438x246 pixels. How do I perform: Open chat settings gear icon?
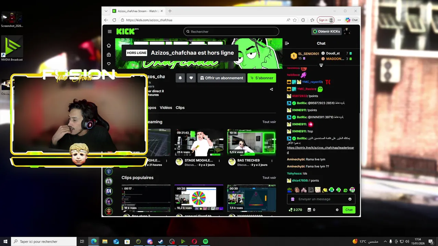point(337,210)
